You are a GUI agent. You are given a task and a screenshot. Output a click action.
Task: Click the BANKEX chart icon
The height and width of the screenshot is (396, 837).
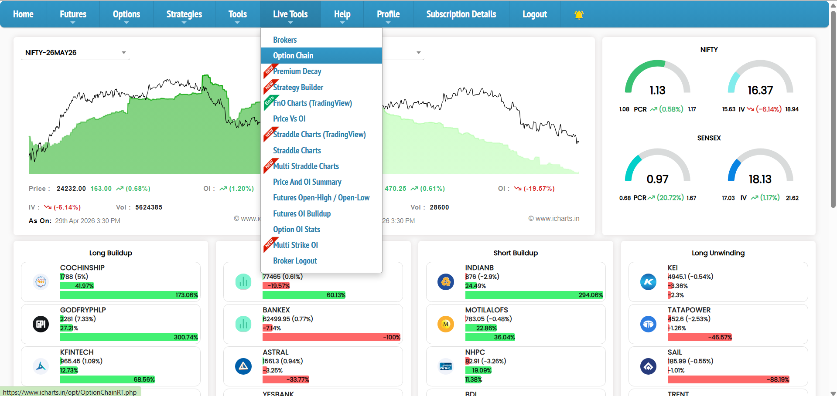[243, 324]
